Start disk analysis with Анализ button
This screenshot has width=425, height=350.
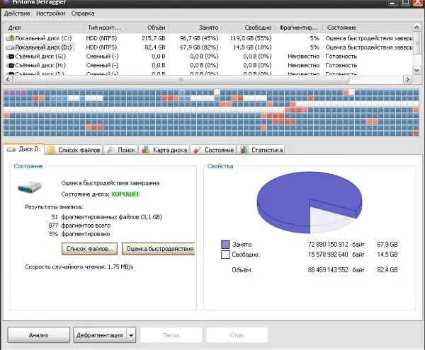(x=38, y=335)
